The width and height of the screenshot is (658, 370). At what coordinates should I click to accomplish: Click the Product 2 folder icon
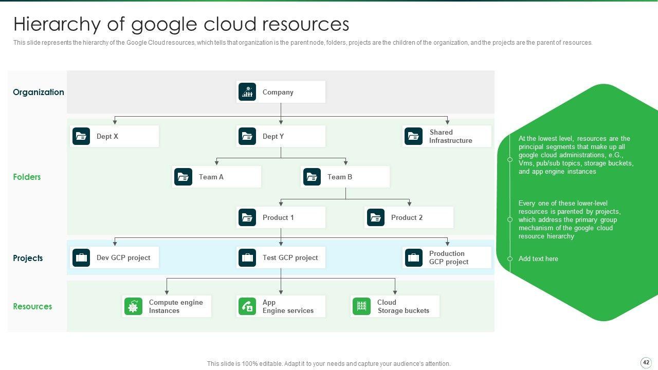click(x=376, y=217)
